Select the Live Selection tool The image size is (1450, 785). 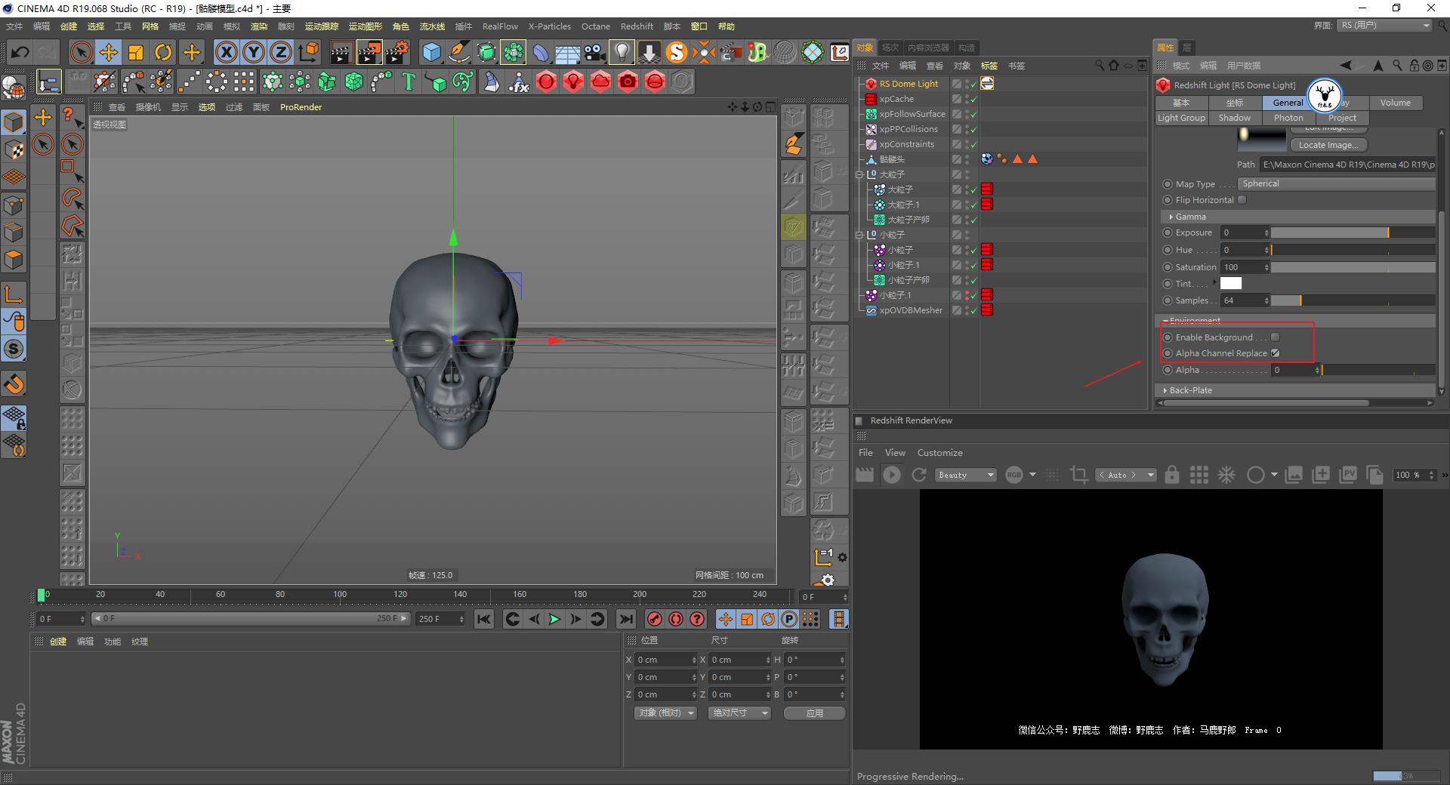point(80,52)
